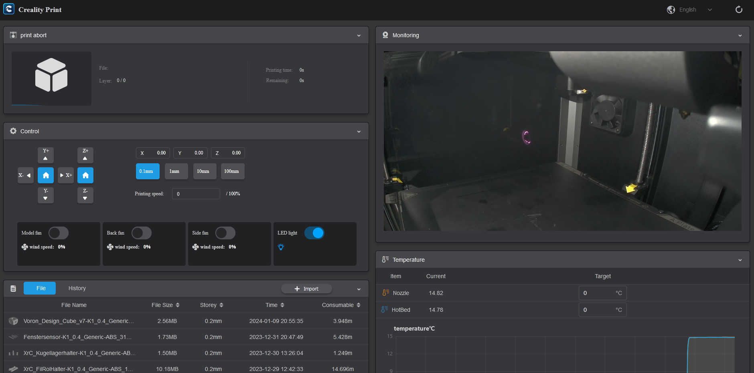The height and width of the screenshot is (373, 754).
Task: Select the 0.1mm step size
Action: point(148,171)
